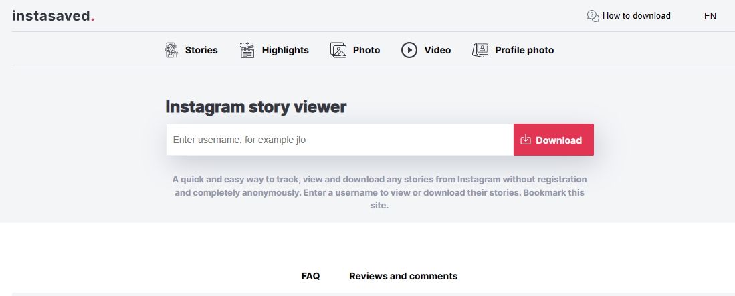Screen dimensions: 735x296
Task: Open the EN language selector
Action: (x=710, y=16)
